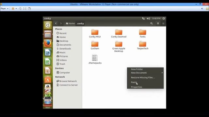The image size is (209, 117).
Task: Click the .conky breadcrumb button
Action: click(x=80, y=23)
